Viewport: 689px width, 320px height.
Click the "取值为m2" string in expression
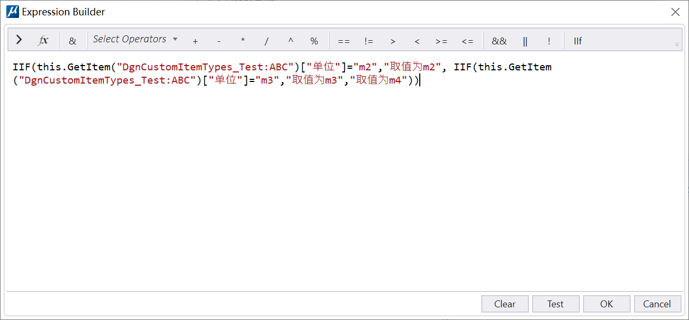tap(412, 67)
